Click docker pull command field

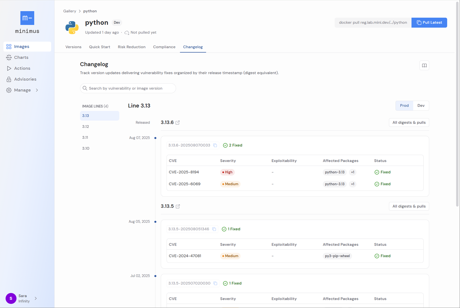coord(373,23)
